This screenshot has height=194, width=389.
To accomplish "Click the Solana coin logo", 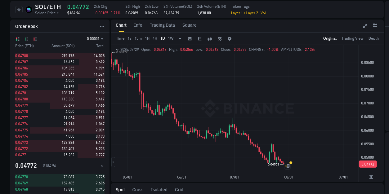I will [x=29, y=10].
